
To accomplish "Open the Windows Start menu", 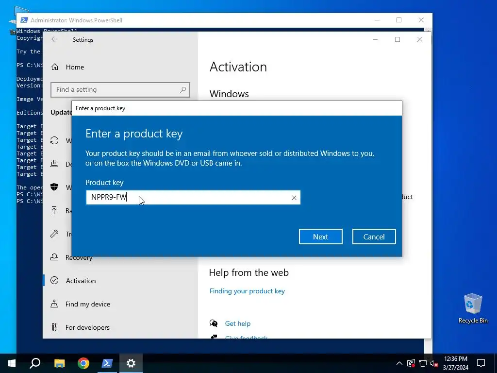I will (12, 363).
